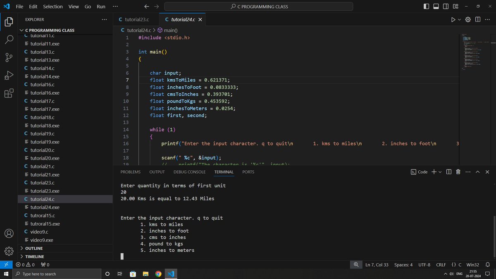Image resolution: width=496 pixels, height=279 pixels.
Task: Click the editor title settings gear icon
Action: coord(468,19)
